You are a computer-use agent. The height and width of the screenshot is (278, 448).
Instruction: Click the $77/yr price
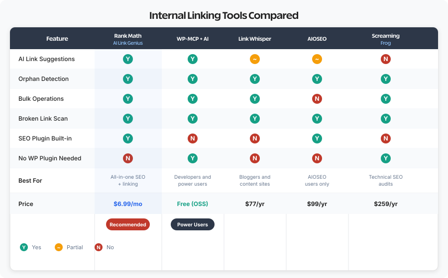pos(255,204)
